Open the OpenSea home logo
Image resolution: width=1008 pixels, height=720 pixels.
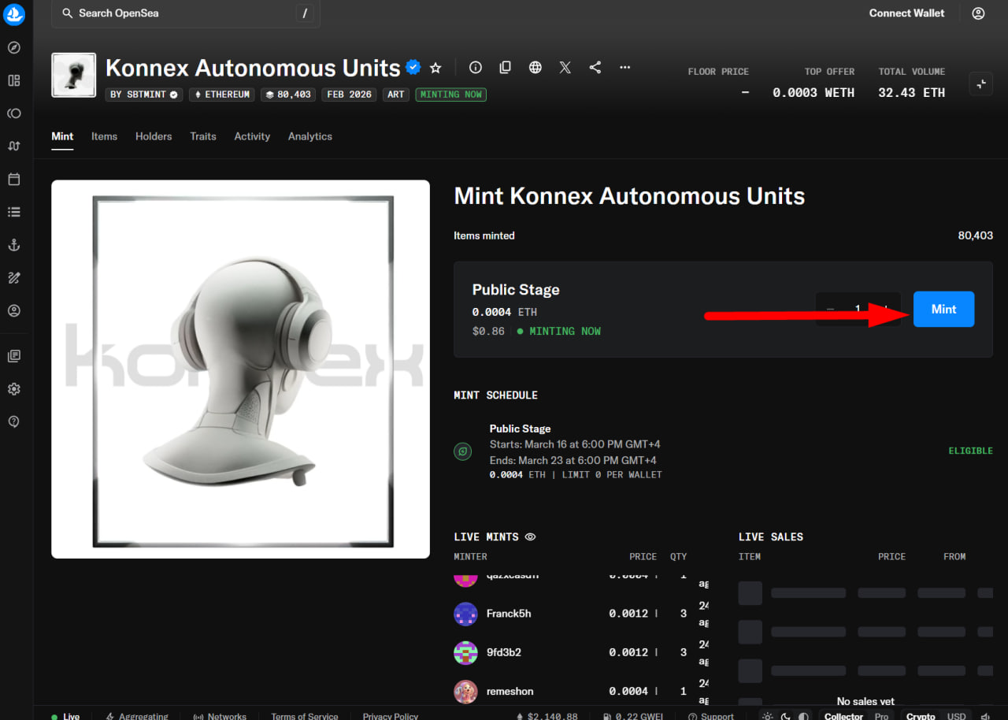pyautogui.click(x=14, y=14)
